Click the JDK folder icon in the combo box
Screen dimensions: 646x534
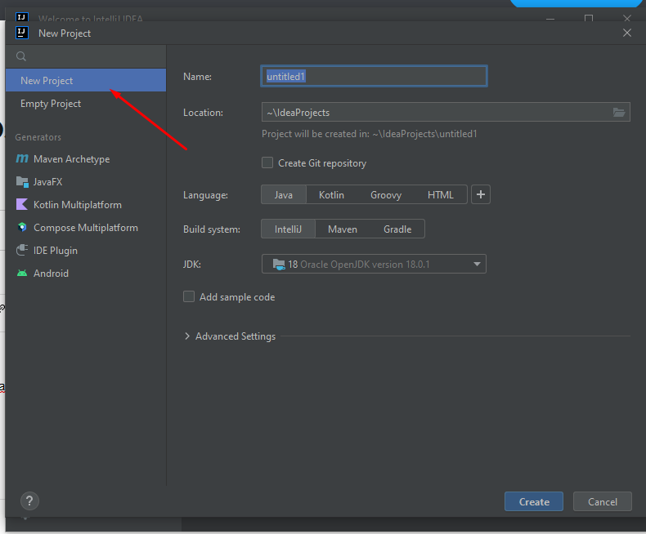279,264
